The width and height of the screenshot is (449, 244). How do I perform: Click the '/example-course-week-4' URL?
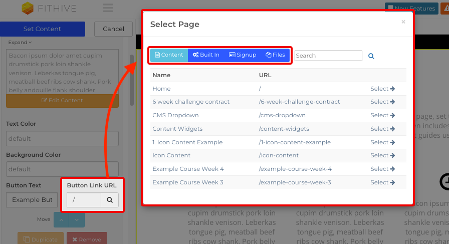point(295,169)
